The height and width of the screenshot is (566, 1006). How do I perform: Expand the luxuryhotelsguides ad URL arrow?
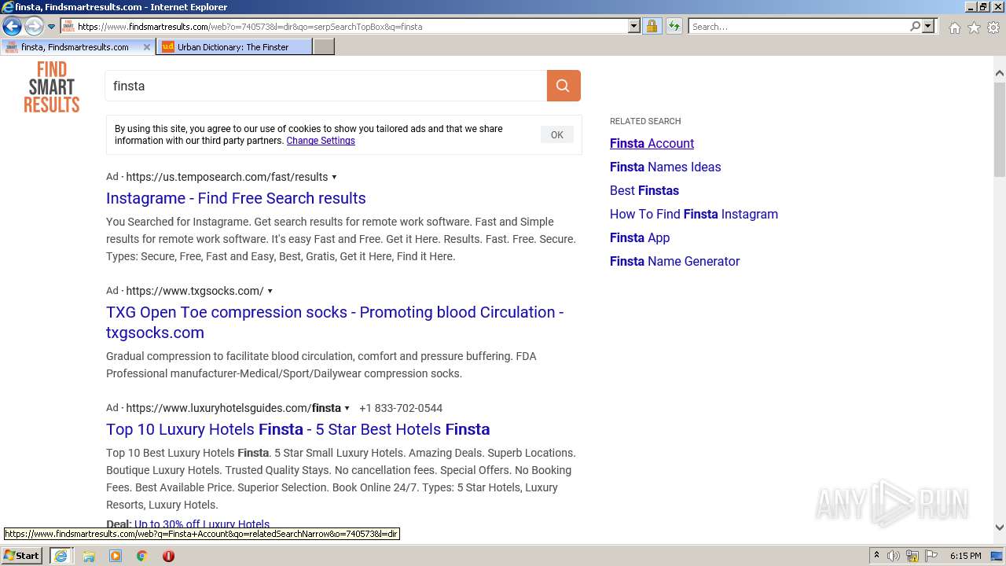(x=347, y=408)
